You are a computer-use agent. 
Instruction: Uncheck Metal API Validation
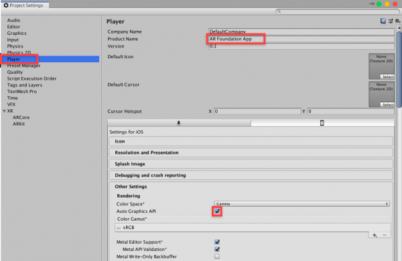[217, 249]
